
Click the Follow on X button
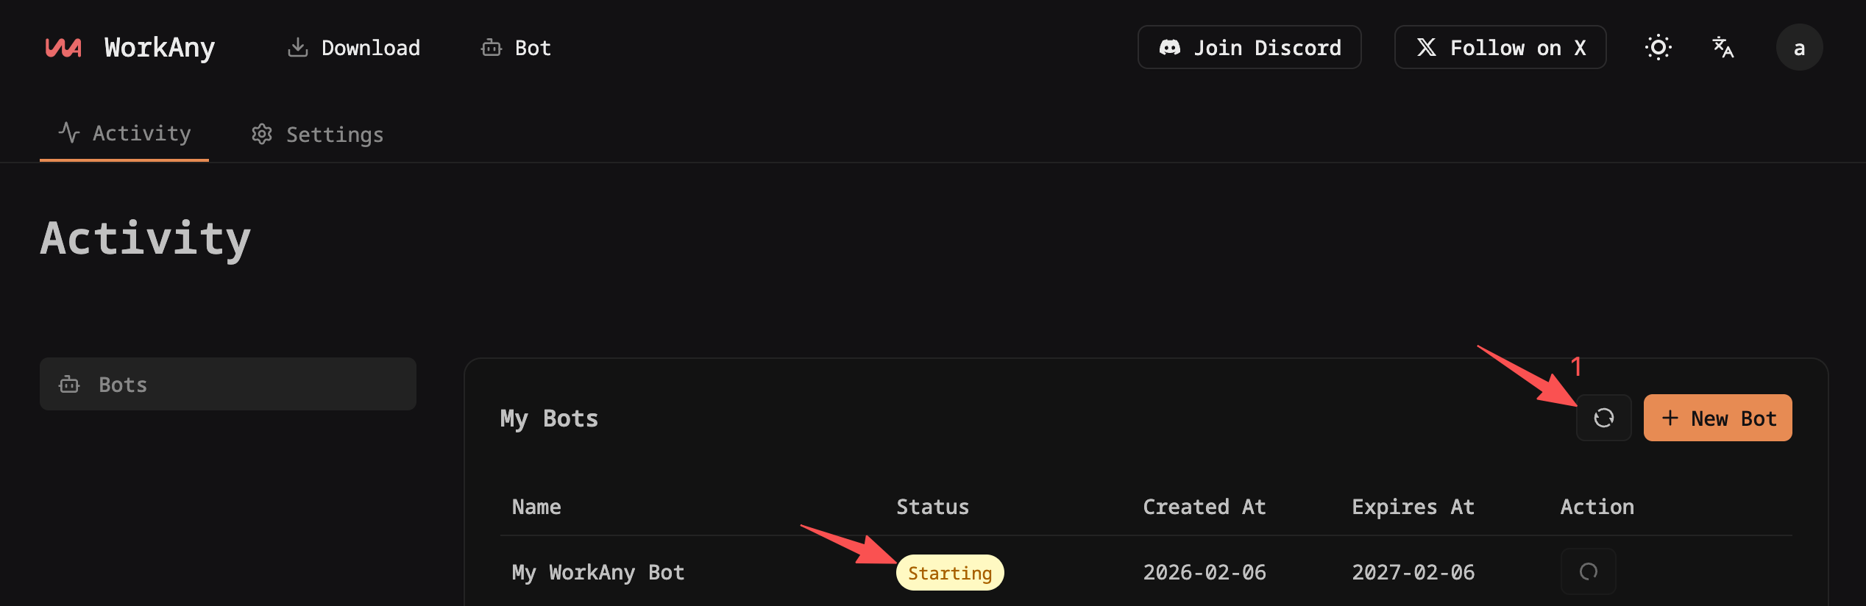tap(1500, 48)
